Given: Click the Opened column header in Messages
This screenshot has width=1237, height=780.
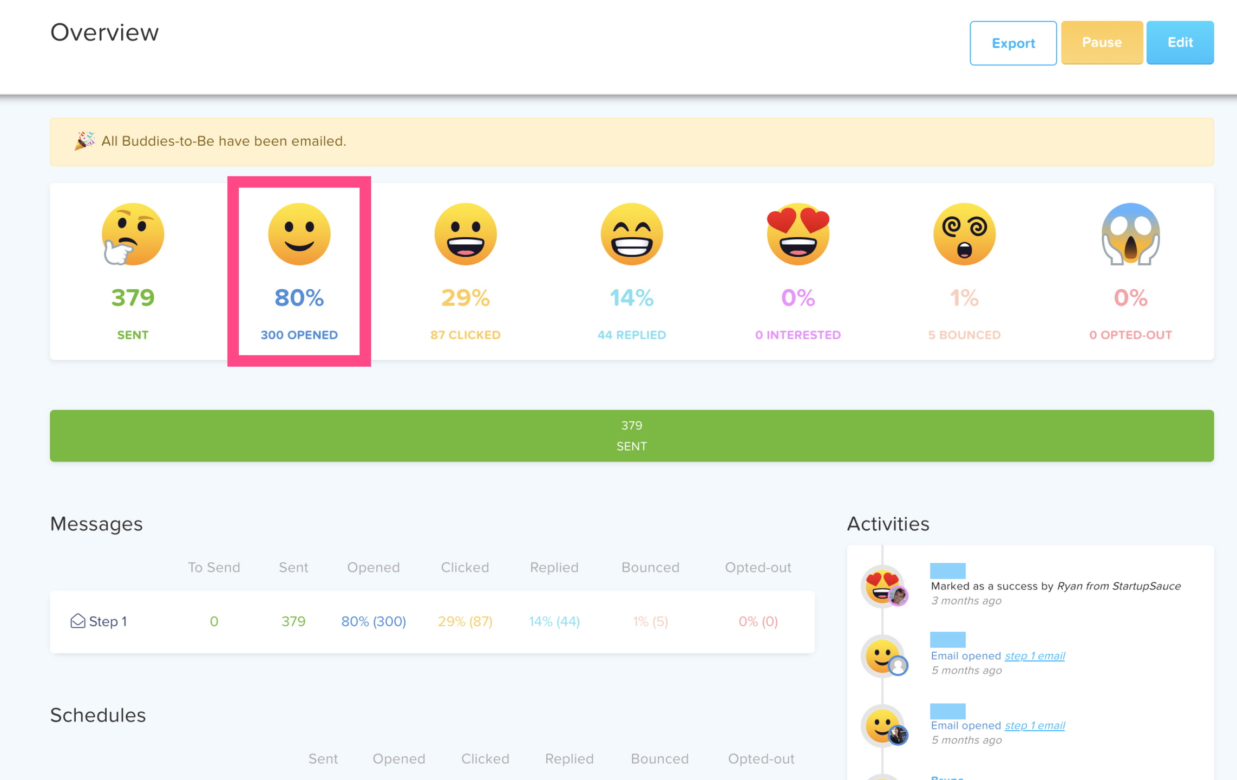Looking at the screenshot, I should pyautogui.click(x=374, y=567).
